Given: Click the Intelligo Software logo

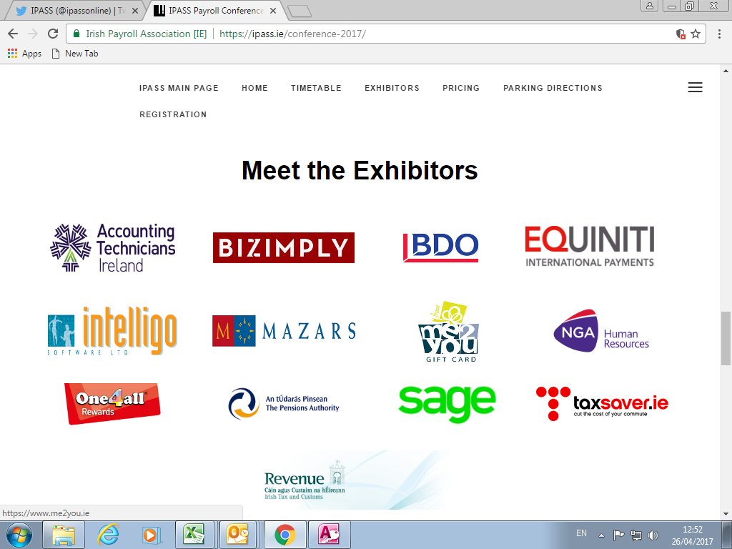Looking at the screenshot, I should pyautogui.click(x=112, y=331).
